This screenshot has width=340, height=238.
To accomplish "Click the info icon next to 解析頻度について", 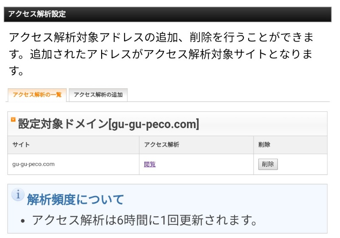I will coord(17,195).
